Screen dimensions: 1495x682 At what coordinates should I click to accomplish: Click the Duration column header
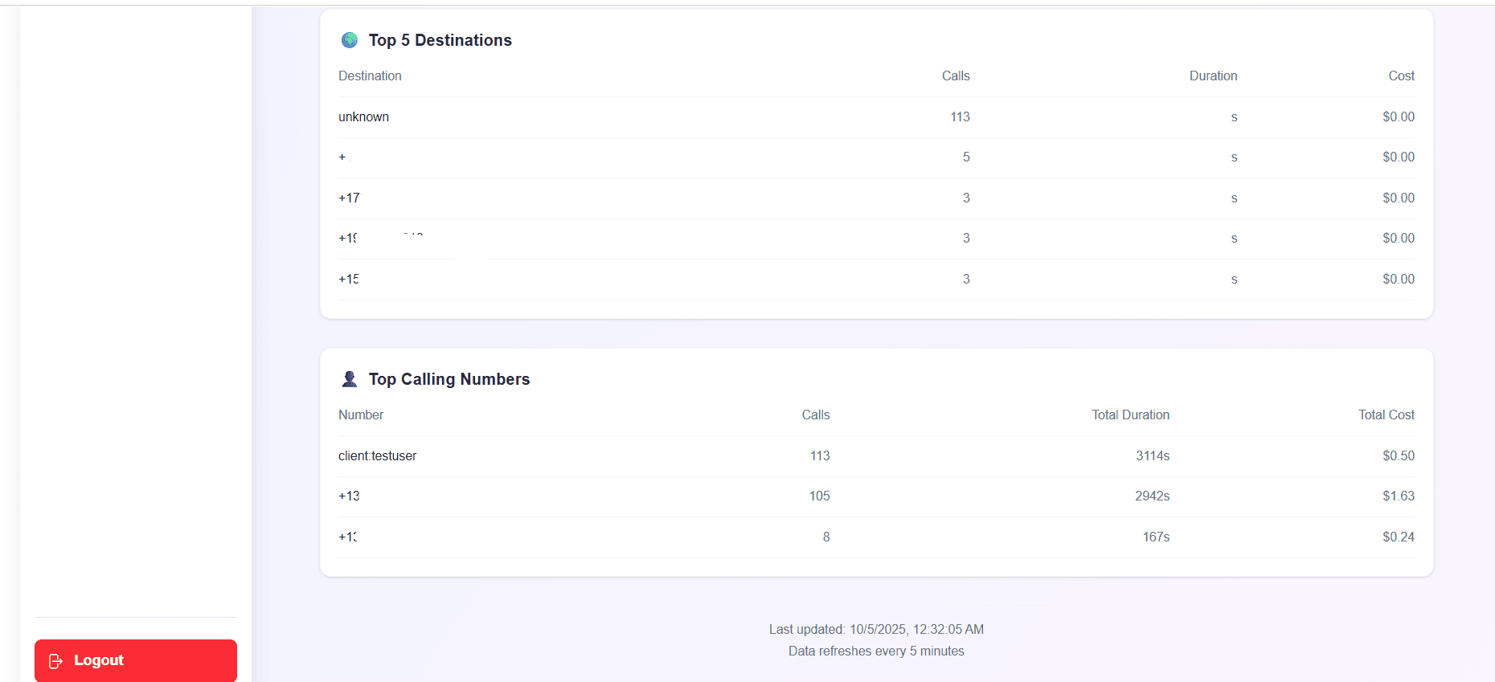(1213, 76)
